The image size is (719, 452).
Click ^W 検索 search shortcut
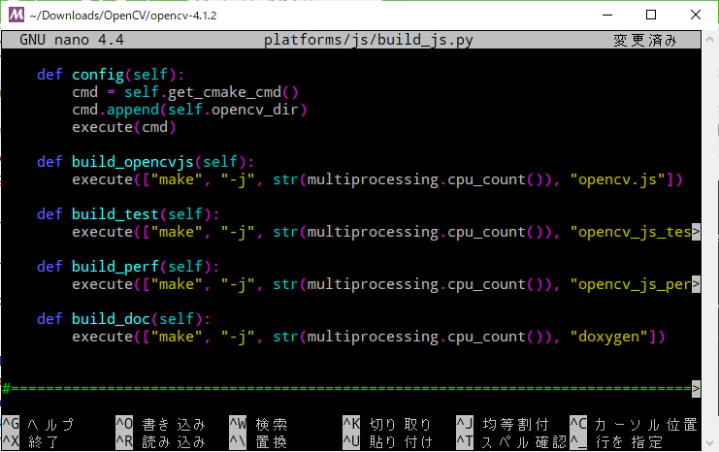(x=259, y=424)
